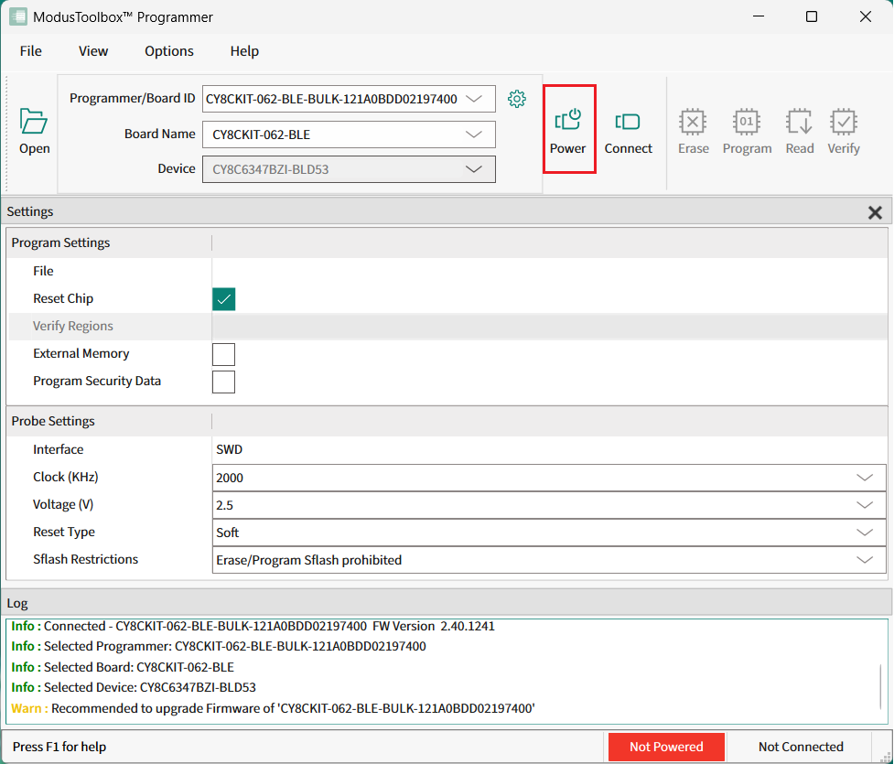Open the View menu

coord(93,51)
